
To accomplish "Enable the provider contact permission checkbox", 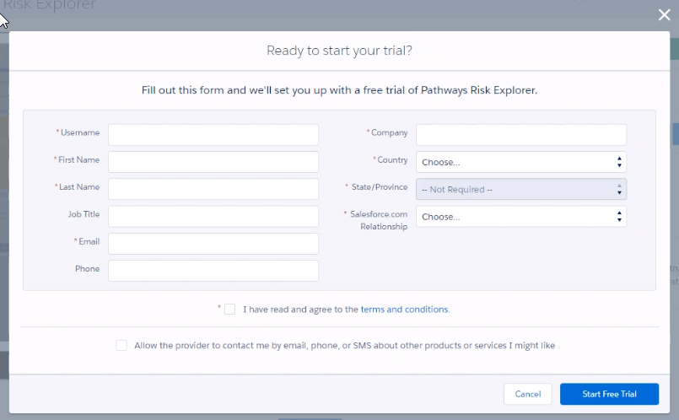I will [x=121, y=345].
